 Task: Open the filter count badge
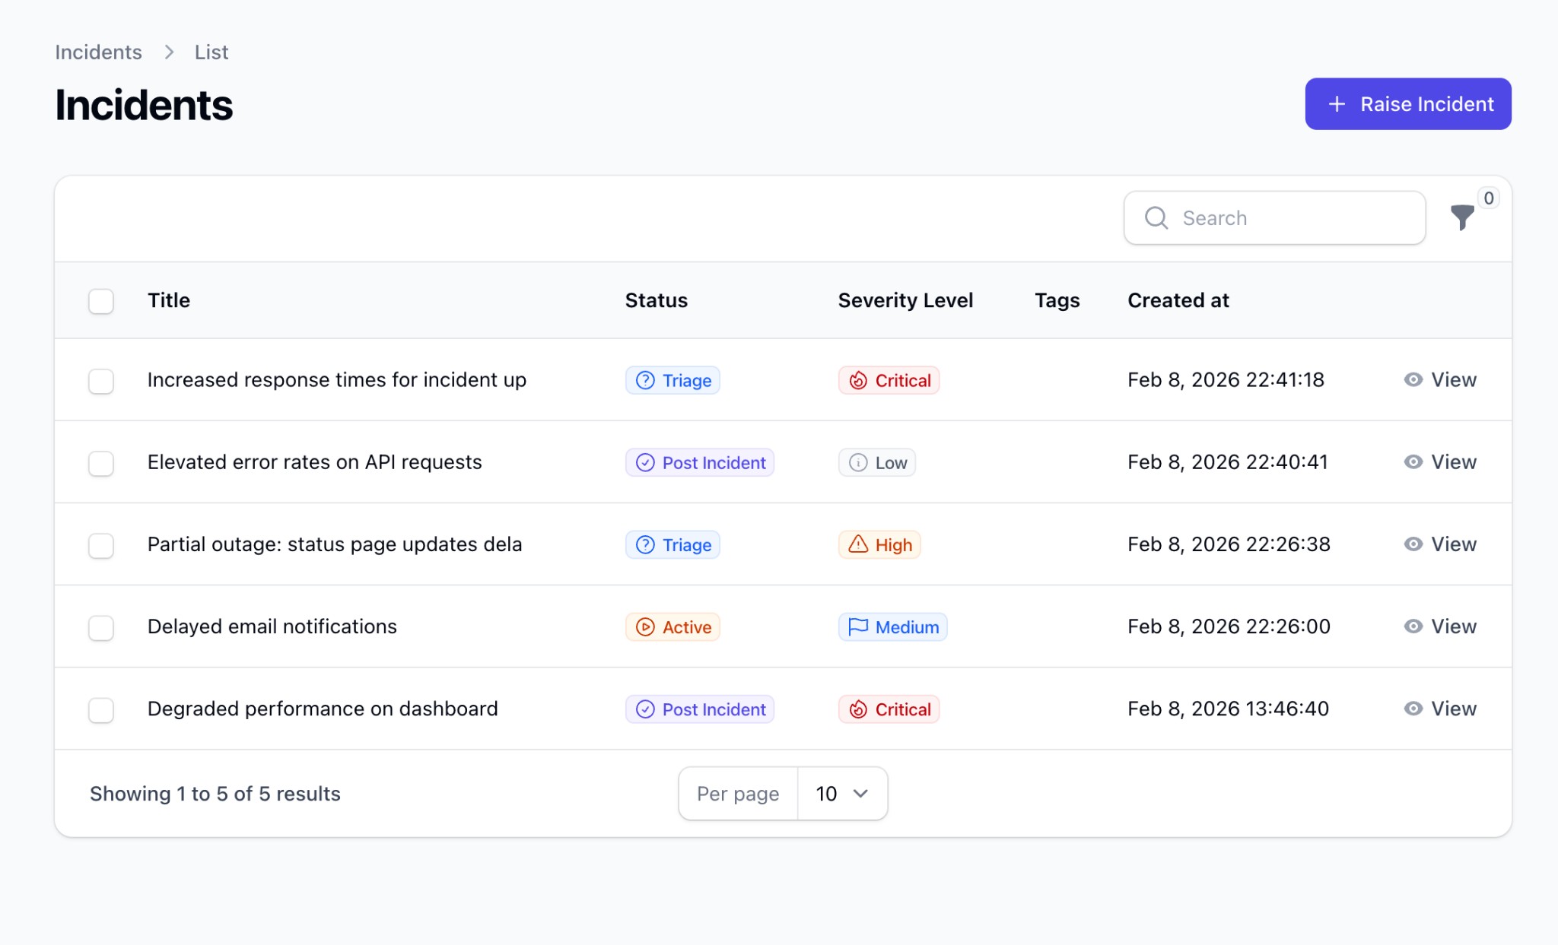[x=1489, y=198]
